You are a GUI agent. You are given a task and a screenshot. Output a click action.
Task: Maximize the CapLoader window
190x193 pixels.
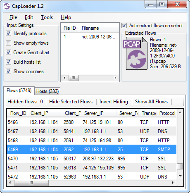162,5
